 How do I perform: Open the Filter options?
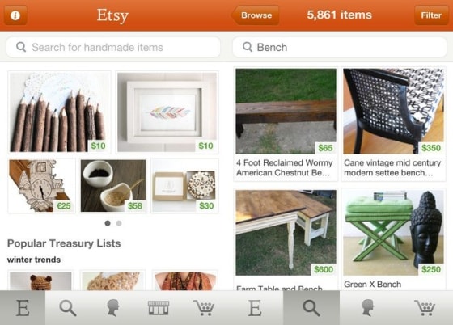click(x=431, y=15)
